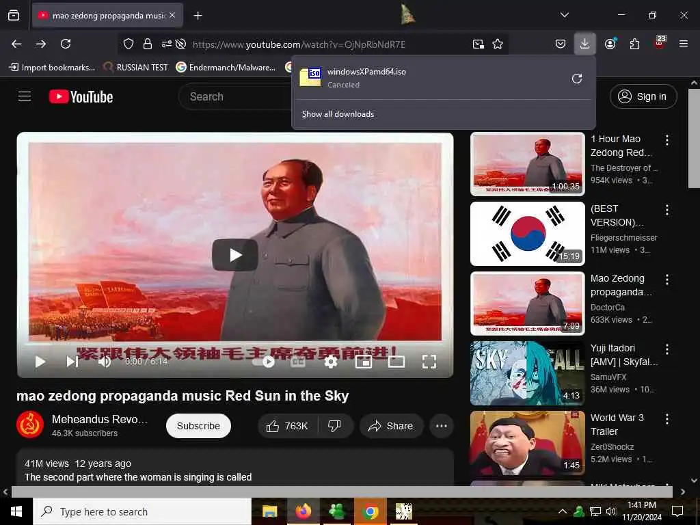Reload the current page
The height and width of the screenshot is (525, 700).
(x=66, y=44)
